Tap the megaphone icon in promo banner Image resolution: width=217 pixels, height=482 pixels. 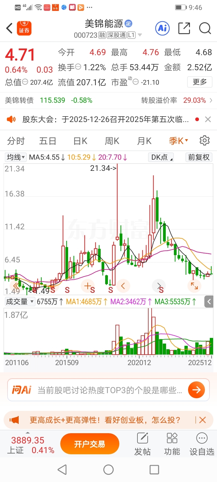click(14, 420)
